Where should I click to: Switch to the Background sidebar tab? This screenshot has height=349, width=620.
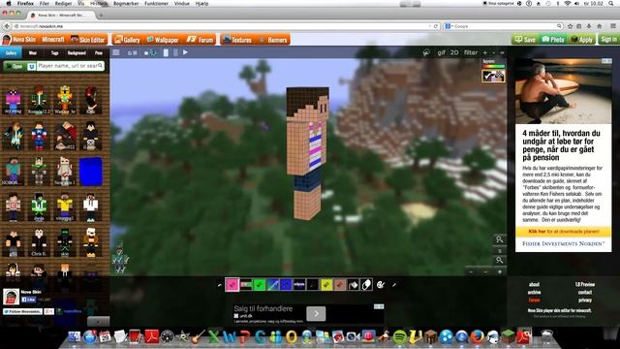[77, 52]
